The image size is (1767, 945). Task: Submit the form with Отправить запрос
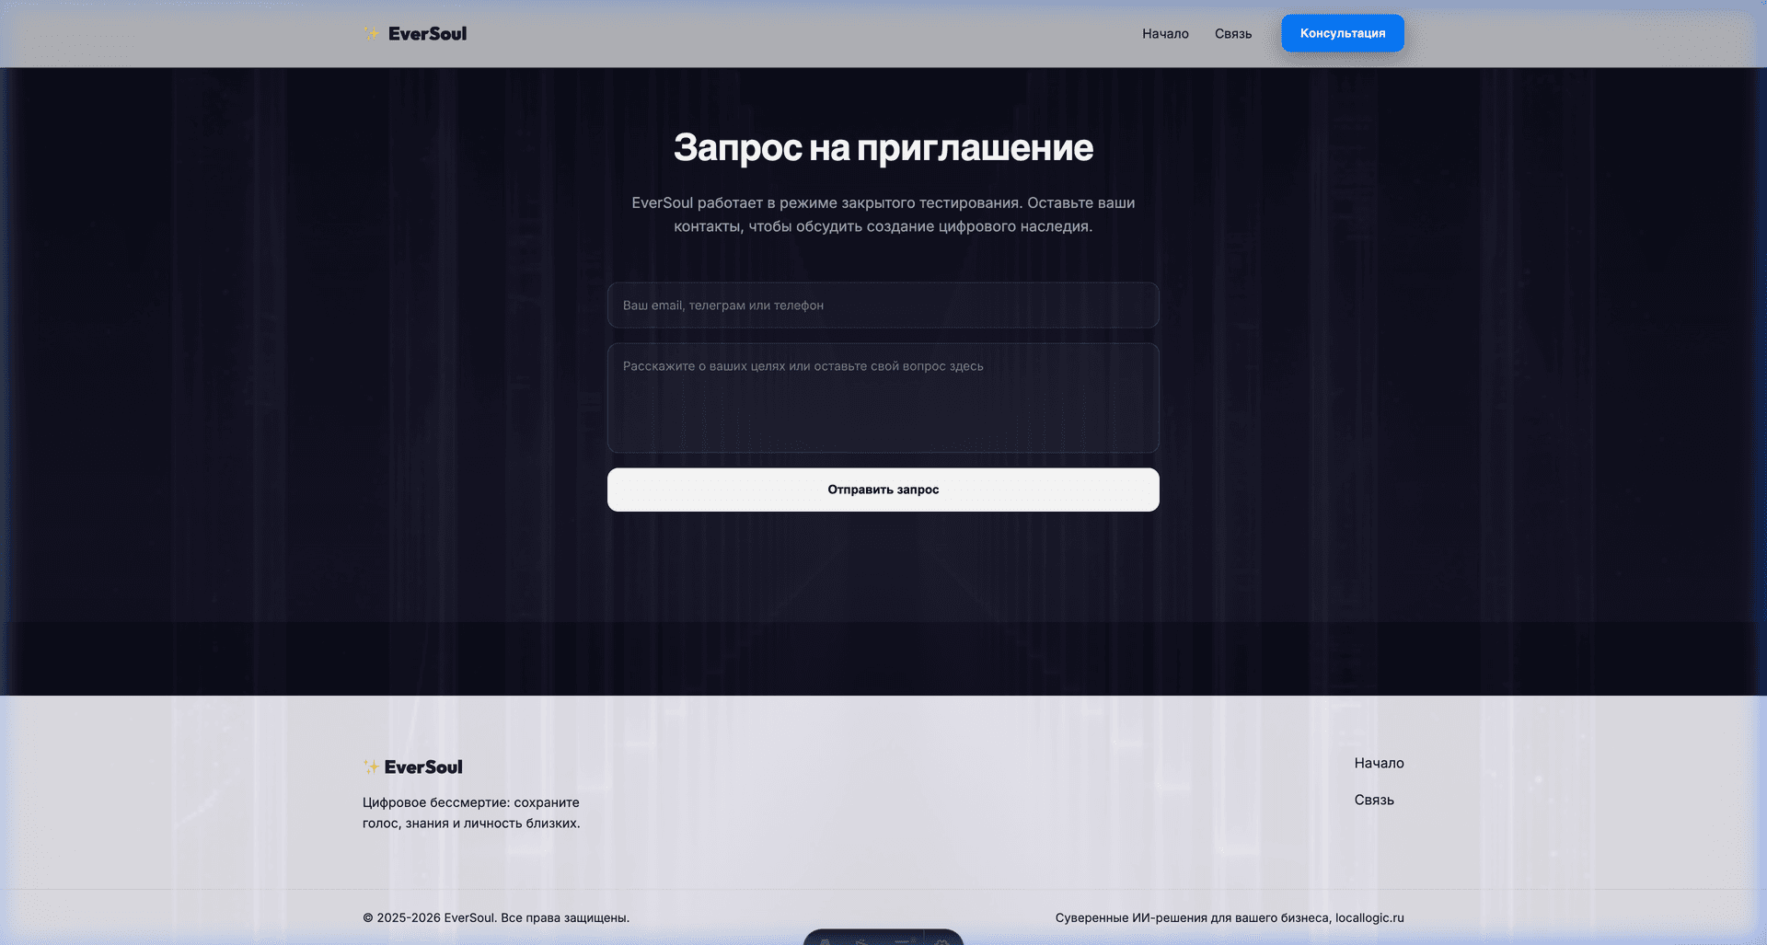[x=883, y=490]
